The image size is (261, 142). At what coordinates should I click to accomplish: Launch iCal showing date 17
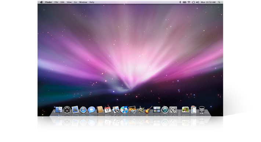(x=108, y=110)
